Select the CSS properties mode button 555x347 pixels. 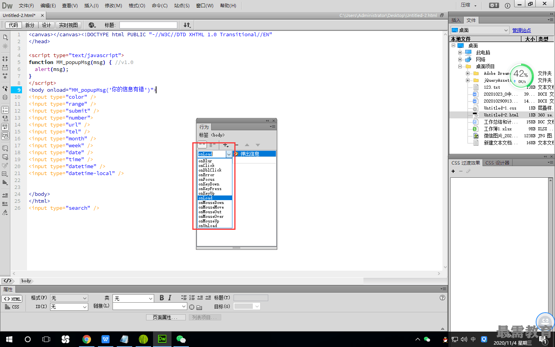pyautogui.click(x=12, y=307)
